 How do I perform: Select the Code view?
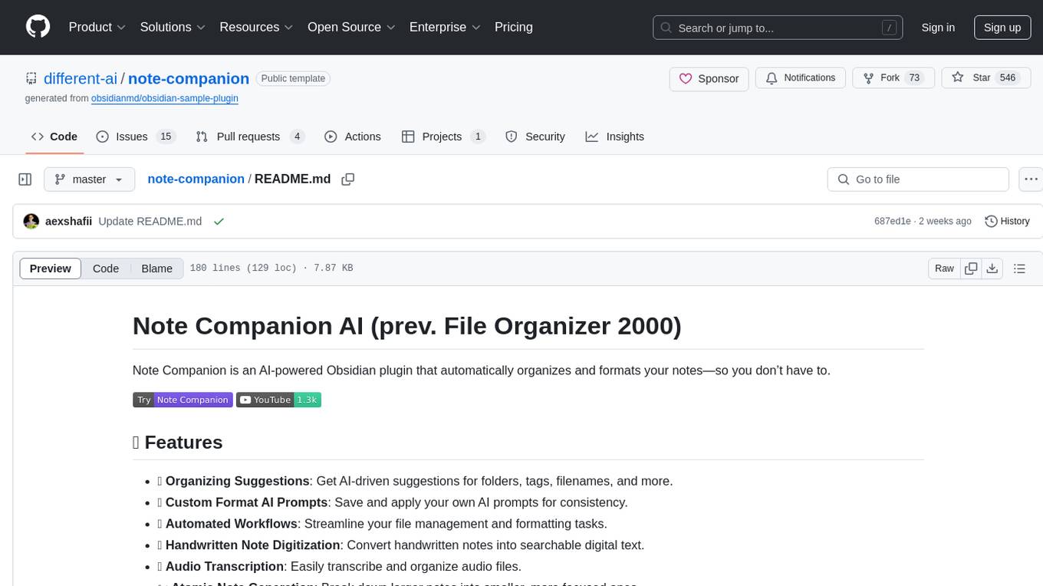pyautogui.click(x=106, y=268)
